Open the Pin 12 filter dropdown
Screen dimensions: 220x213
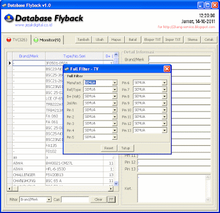[x=164, y=123]
